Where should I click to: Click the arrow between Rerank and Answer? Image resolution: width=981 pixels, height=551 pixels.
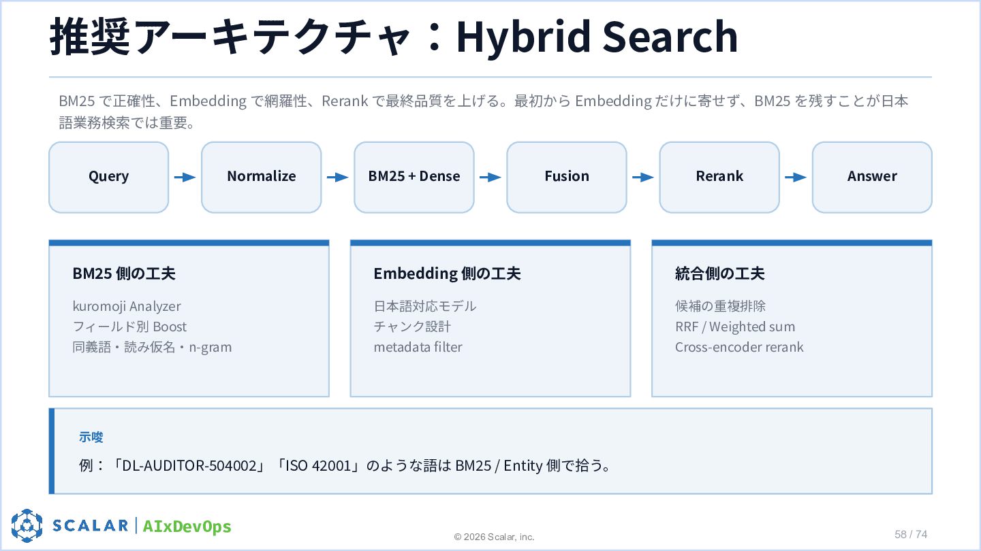(795, 178)
